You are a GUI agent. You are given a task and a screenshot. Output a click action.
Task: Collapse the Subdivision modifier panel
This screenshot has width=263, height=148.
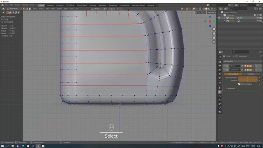click(224, 70)
